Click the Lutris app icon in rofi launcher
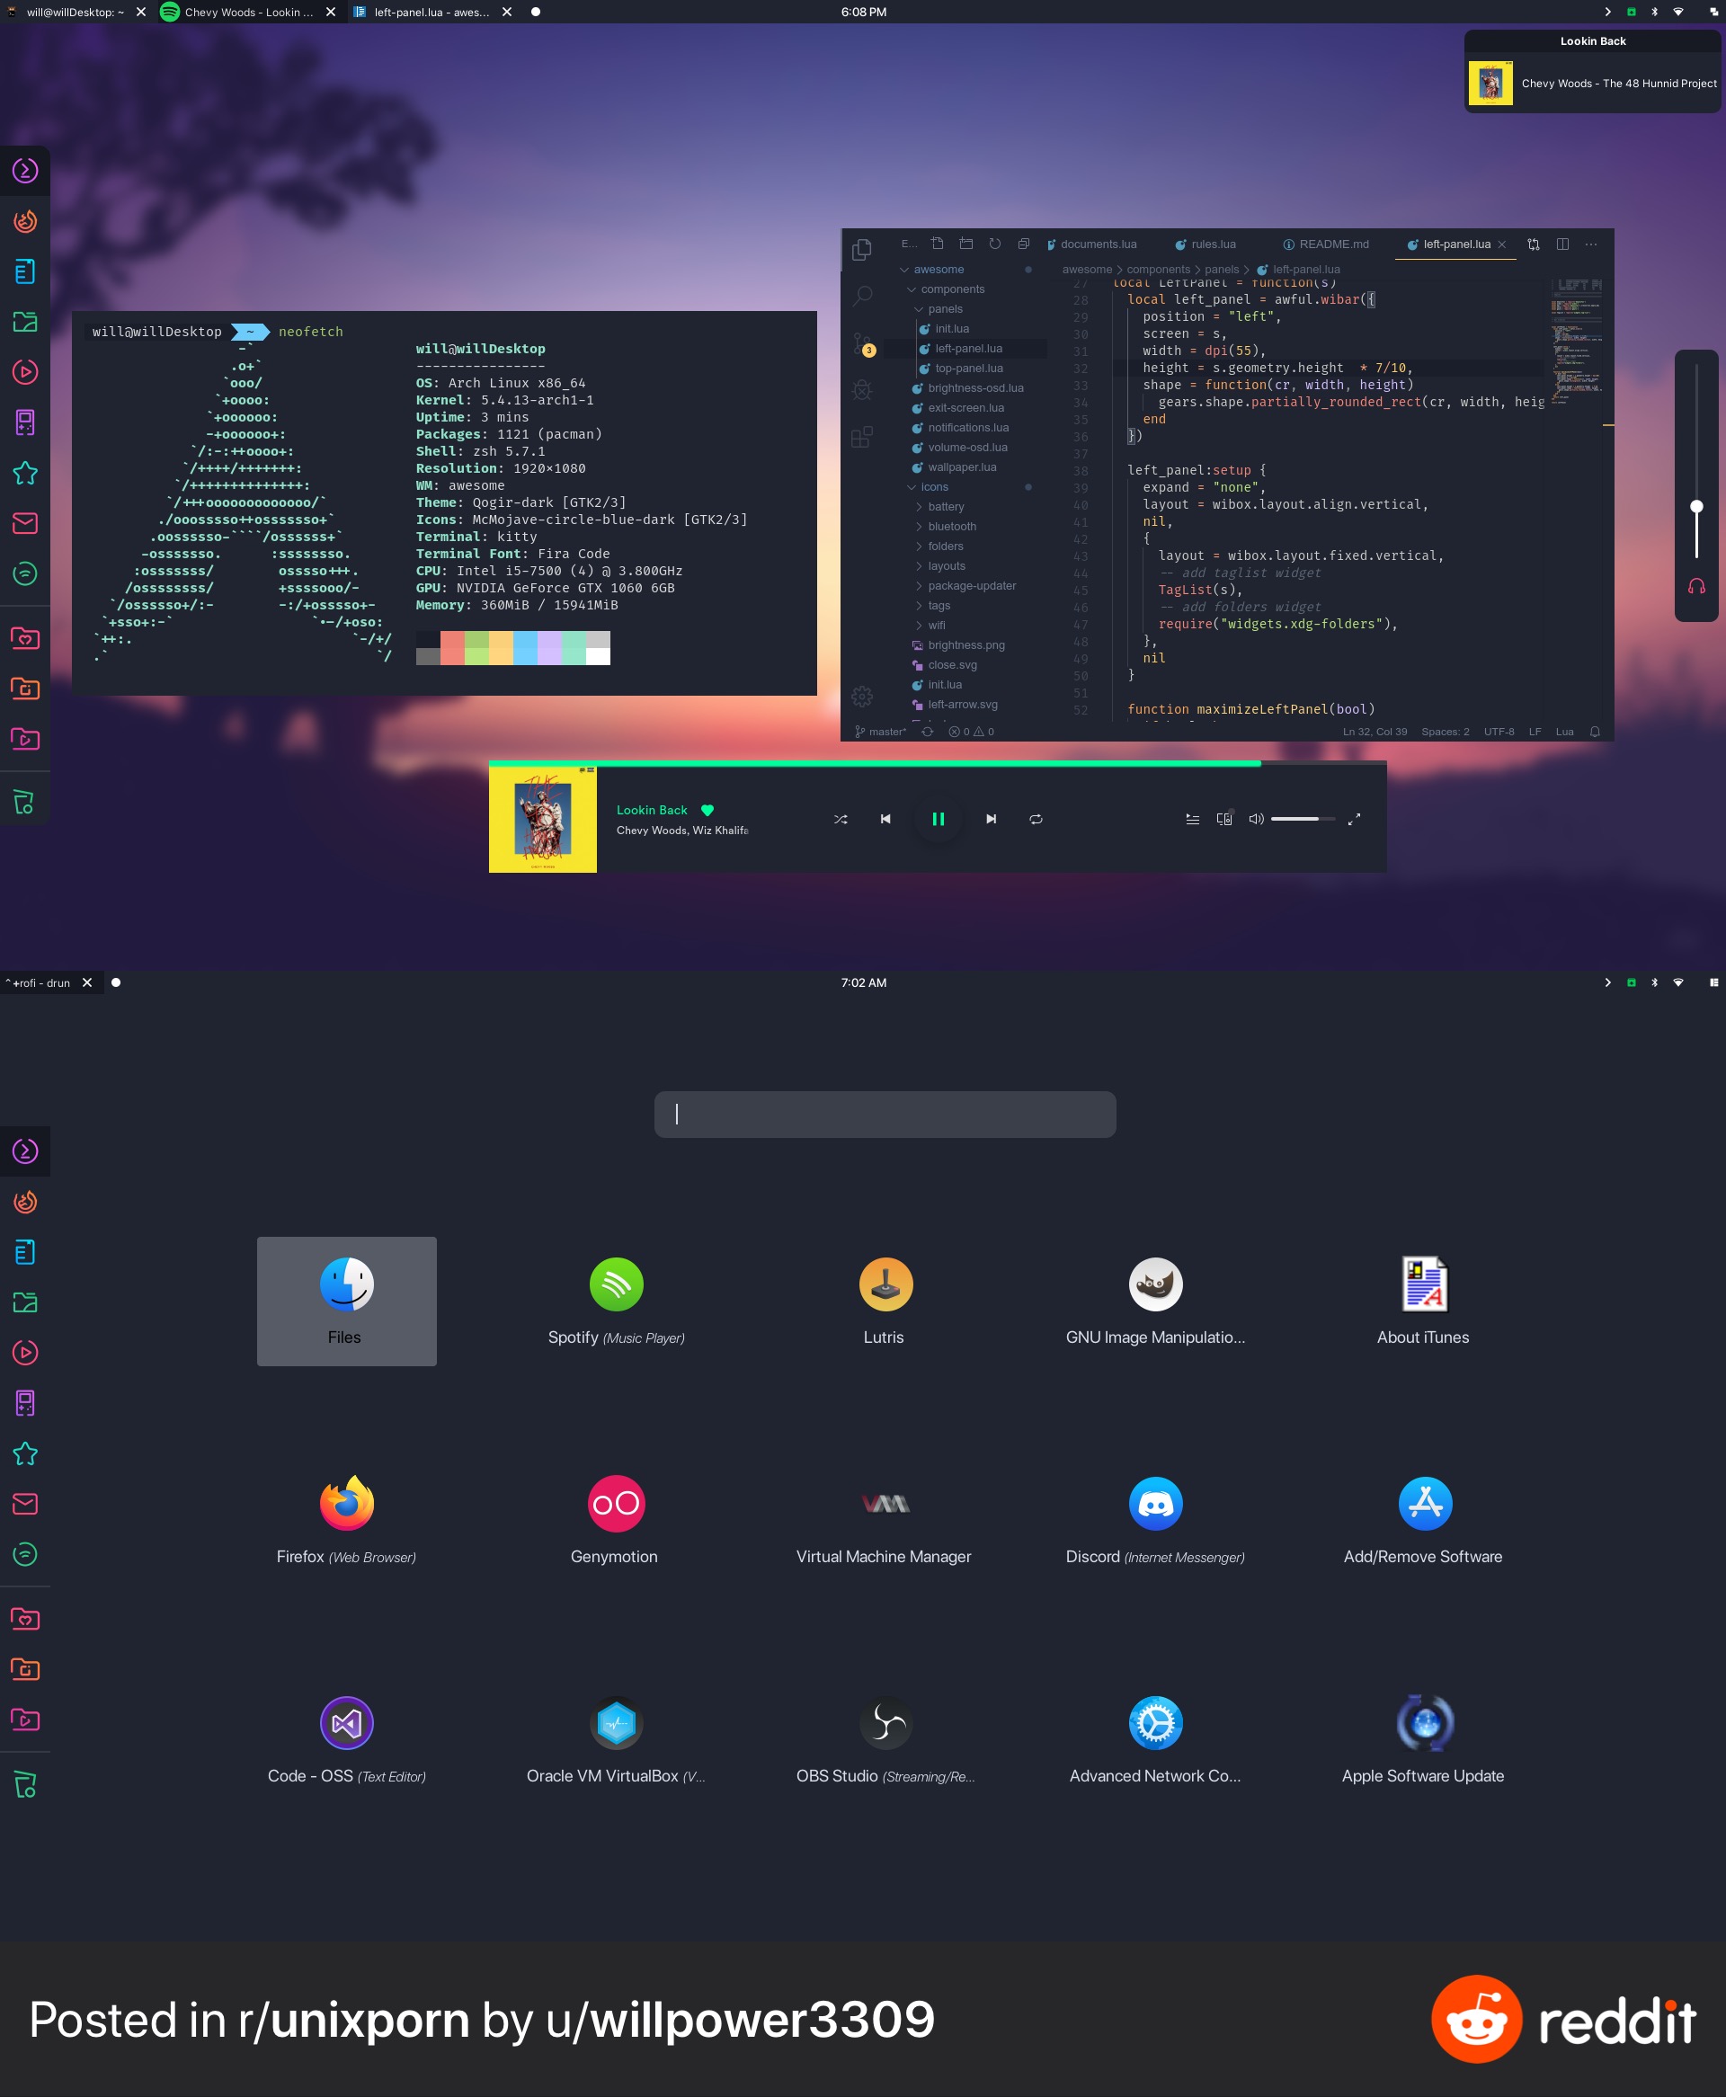Screen dimensions: 1726x2097 pyautogui.click(x=885, y=1284)
